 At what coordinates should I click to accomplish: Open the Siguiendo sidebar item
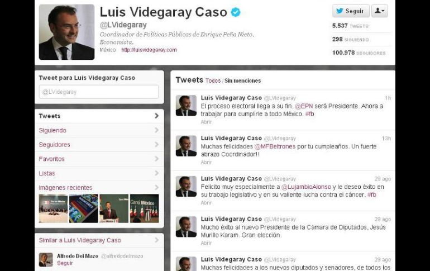click(99, 130)
